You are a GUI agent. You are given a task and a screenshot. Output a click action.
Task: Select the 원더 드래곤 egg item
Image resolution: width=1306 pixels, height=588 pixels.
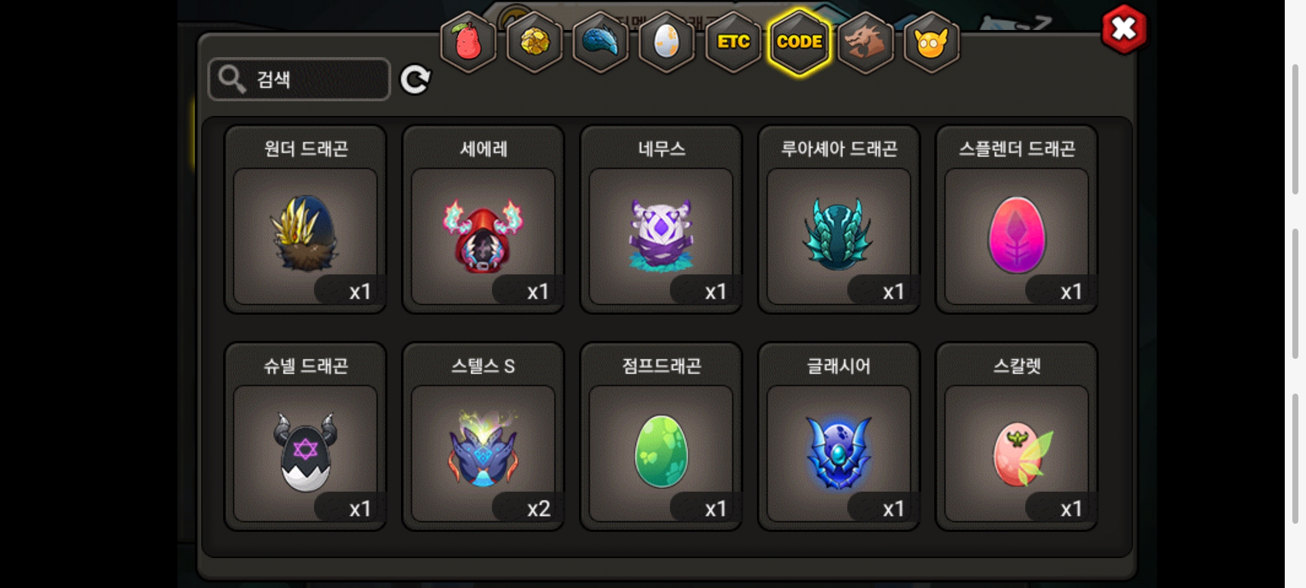[x=306, y=219]
